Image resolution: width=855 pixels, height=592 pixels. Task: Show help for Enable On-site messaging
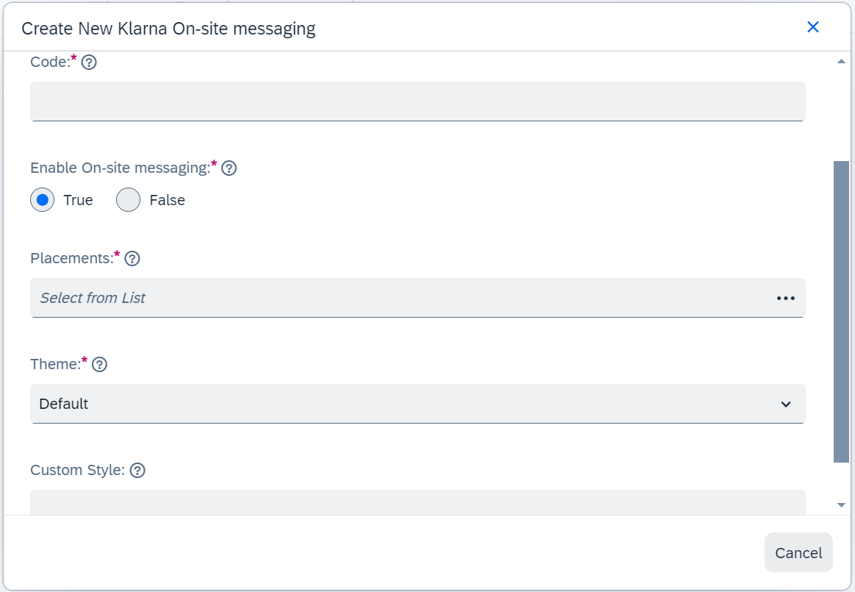tap(229, 168)
